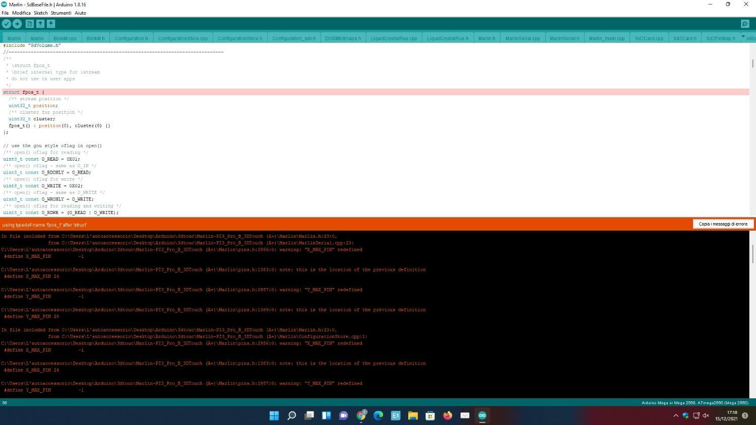The image size is (756, 425).
Task: Click the Arduino Mega board status text
Action: click(x=695, y=403)
